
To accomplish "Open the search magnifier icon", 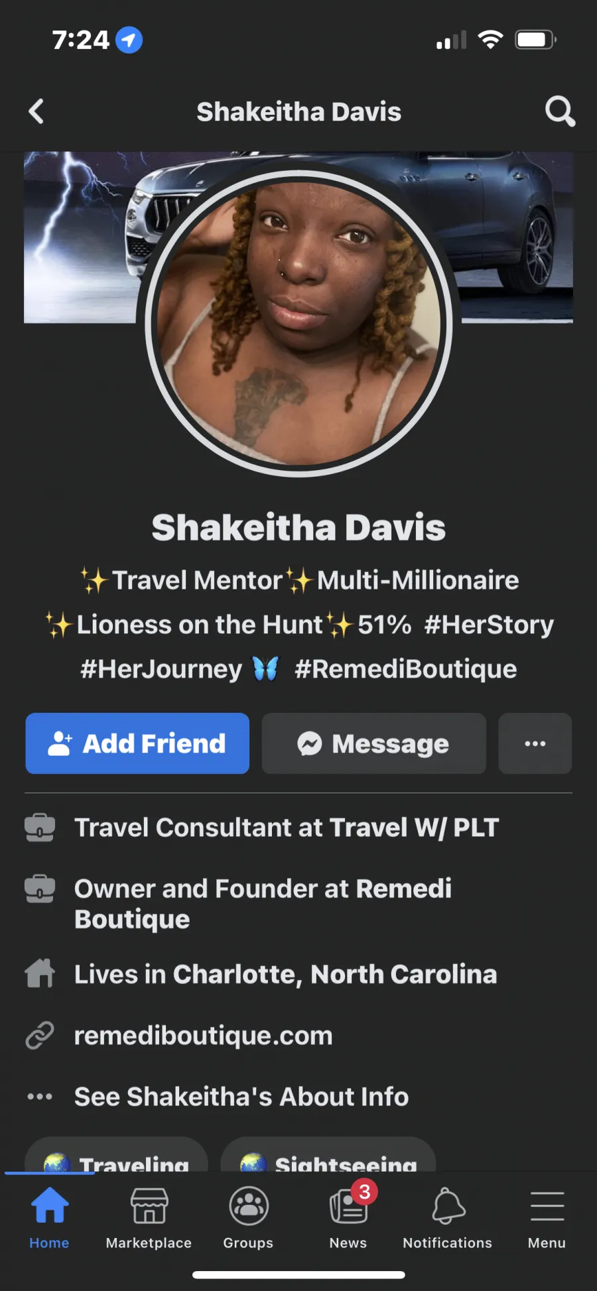I will tap(560, 111).
